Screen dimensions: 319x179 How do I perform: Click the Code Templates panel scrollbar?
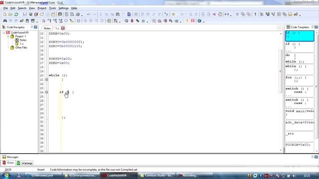[x=317, y=86]
